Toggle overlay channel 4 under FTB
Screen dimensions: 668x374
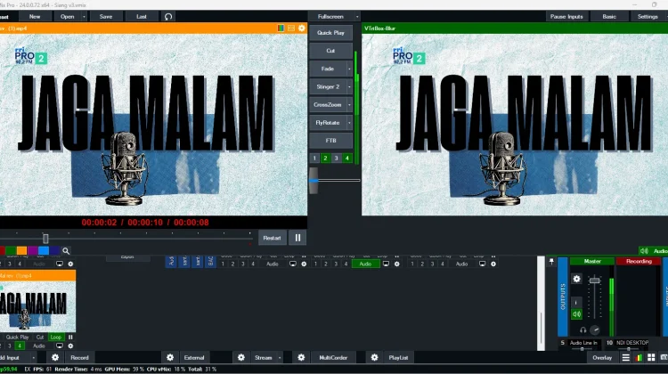(346, 158)
